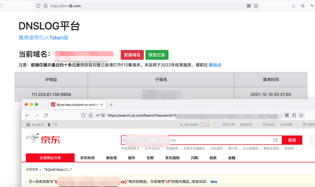This screenshot has width=315, height=187.
Task: Click the PLUS member badge
Action: pos(205,125)
